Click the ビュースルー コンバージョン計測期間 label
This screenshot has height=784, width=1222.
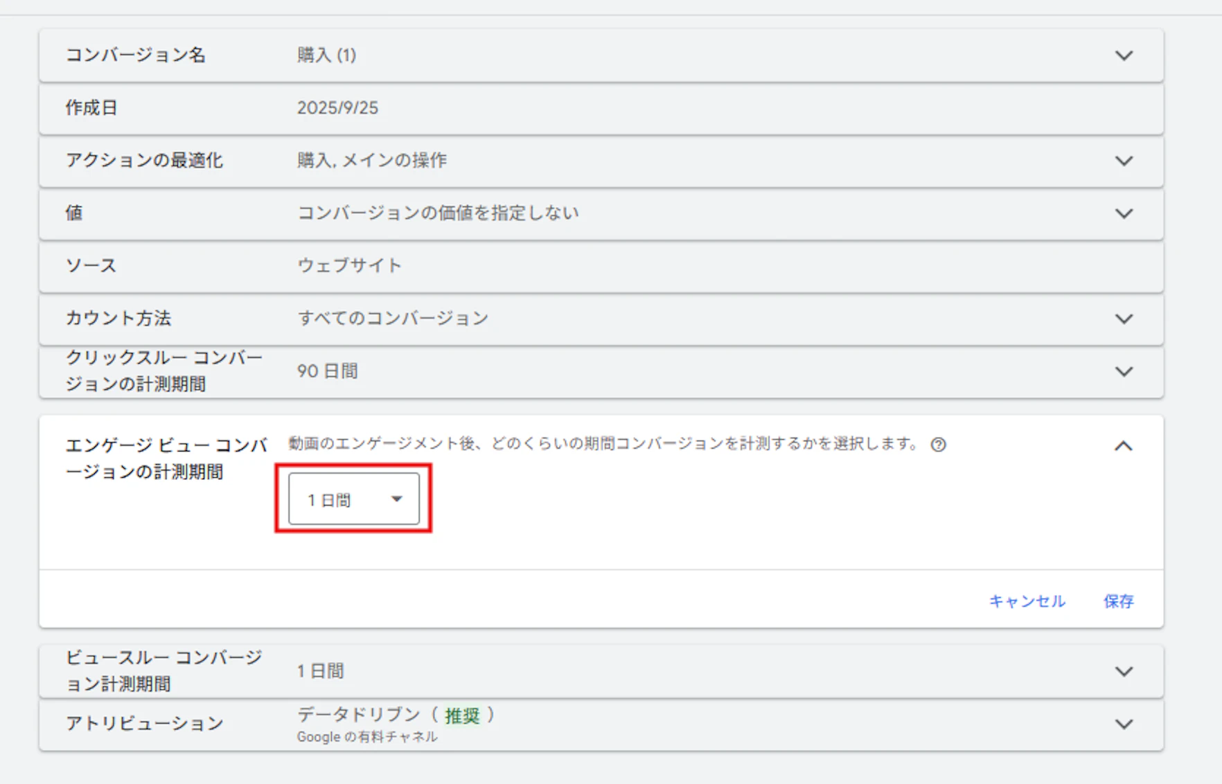(164, 671)
